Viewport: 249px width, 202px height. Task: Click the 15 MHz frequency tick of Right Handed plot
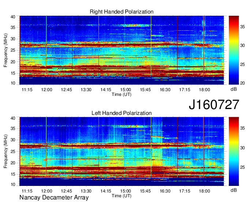(13, 73)
